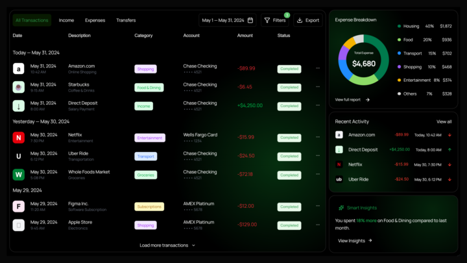
Task: Open more options for Apple Store transaction
Action: point(318,225)
